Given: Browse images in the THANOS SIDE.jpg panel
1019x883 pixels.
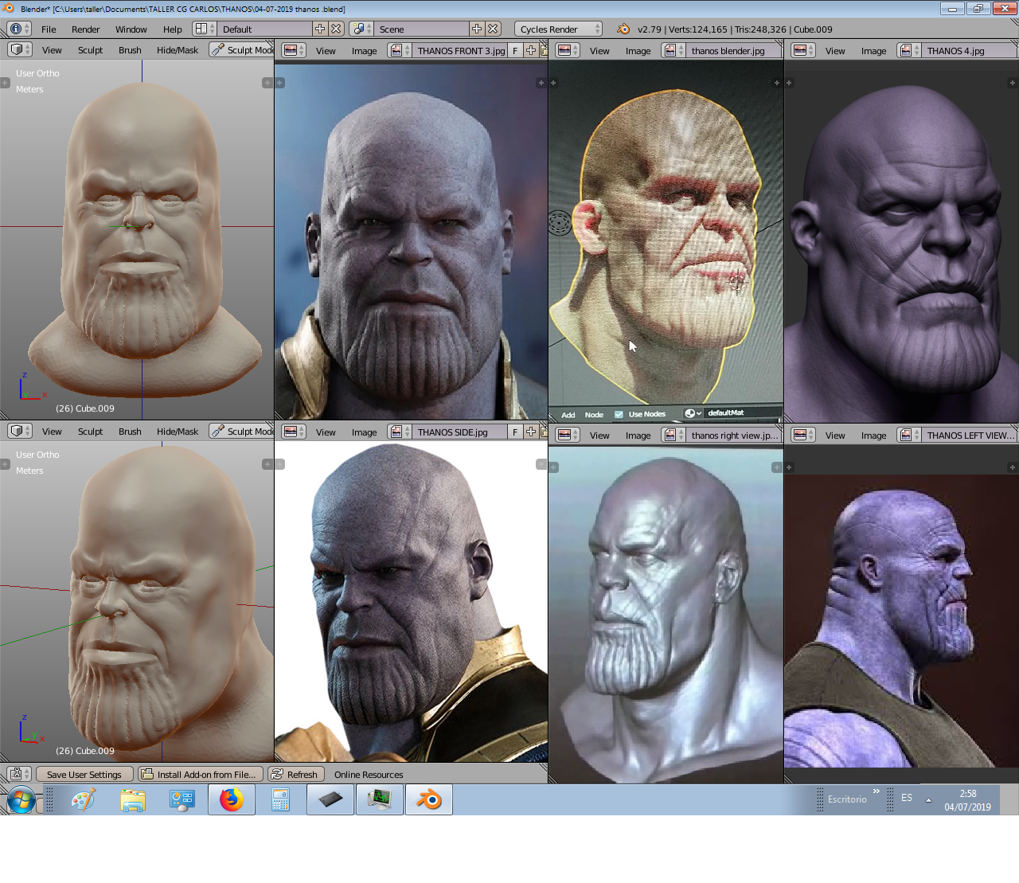Looking at the screenshot, I should (400, 432).
